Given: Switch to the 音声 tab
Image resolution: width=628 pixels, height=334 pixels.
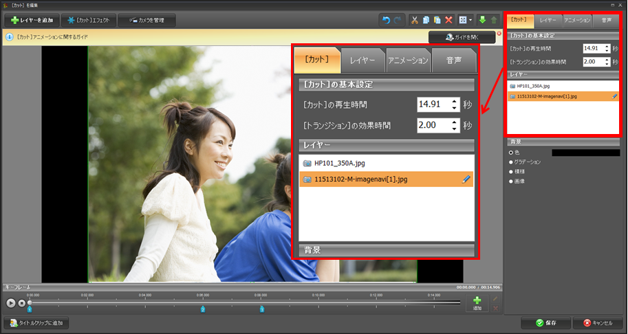Looking at the screenshot, I should 606,21.
